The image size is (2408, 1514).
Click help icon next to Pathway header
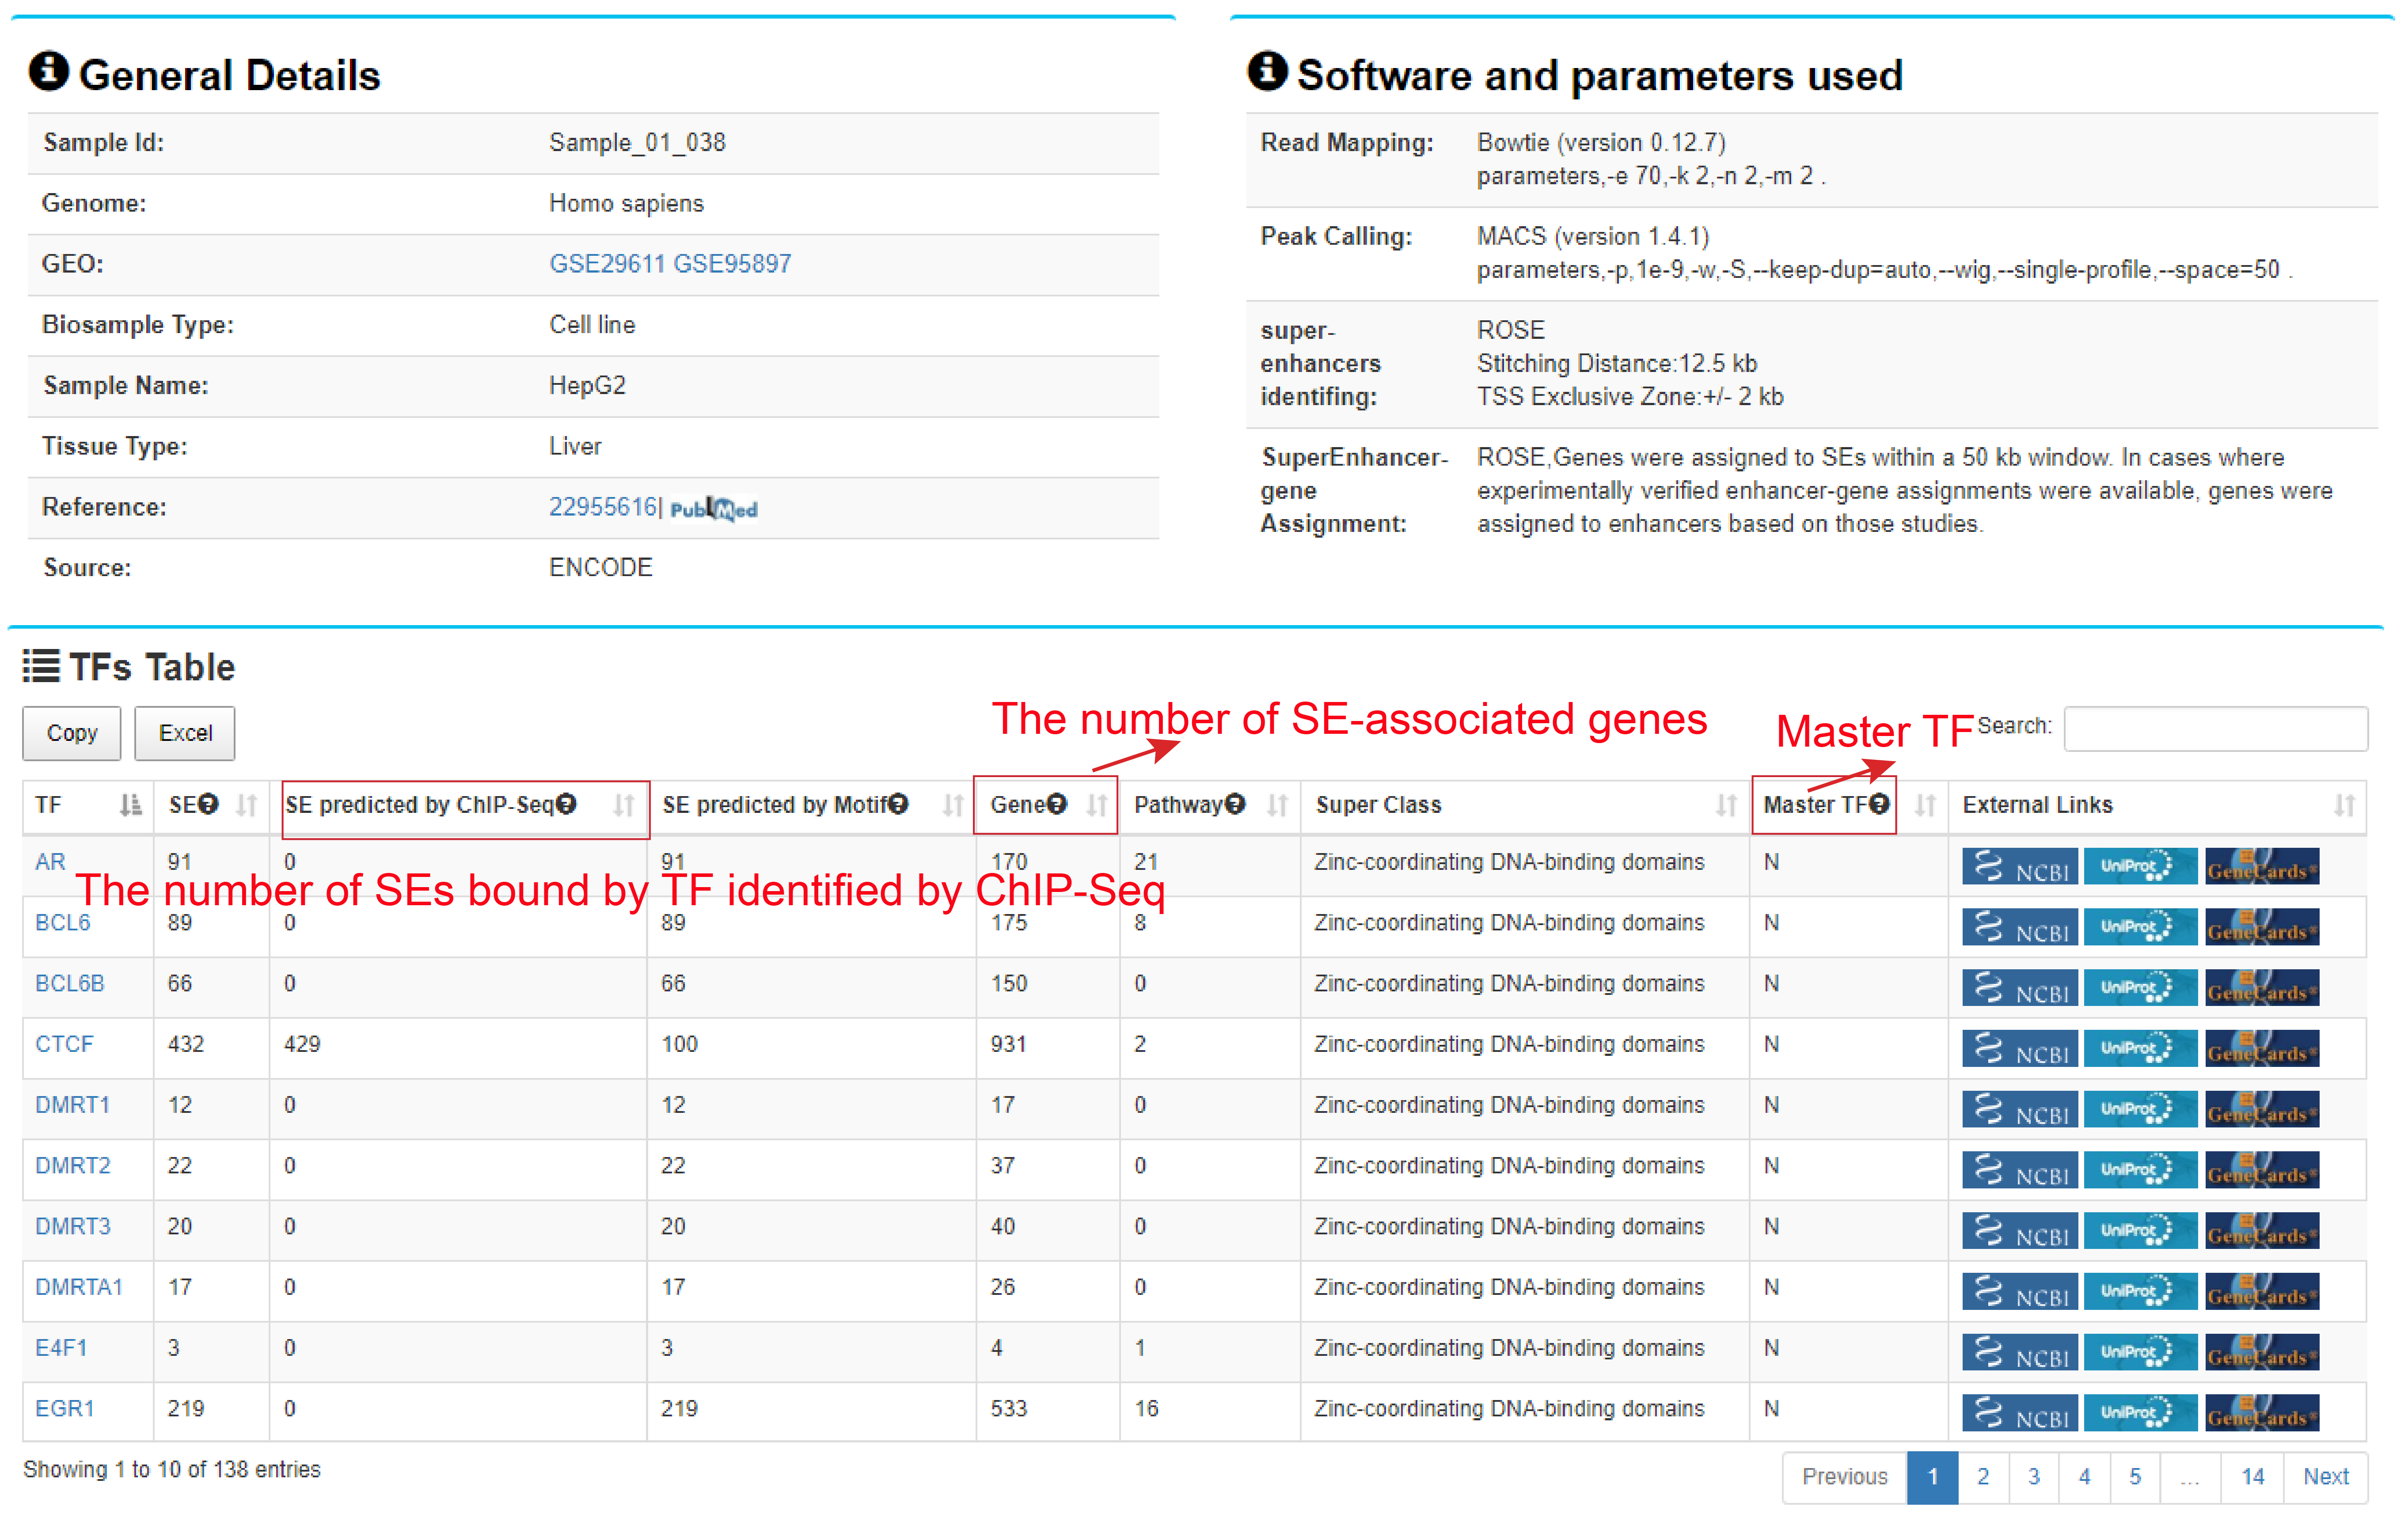pos(1235,804)
